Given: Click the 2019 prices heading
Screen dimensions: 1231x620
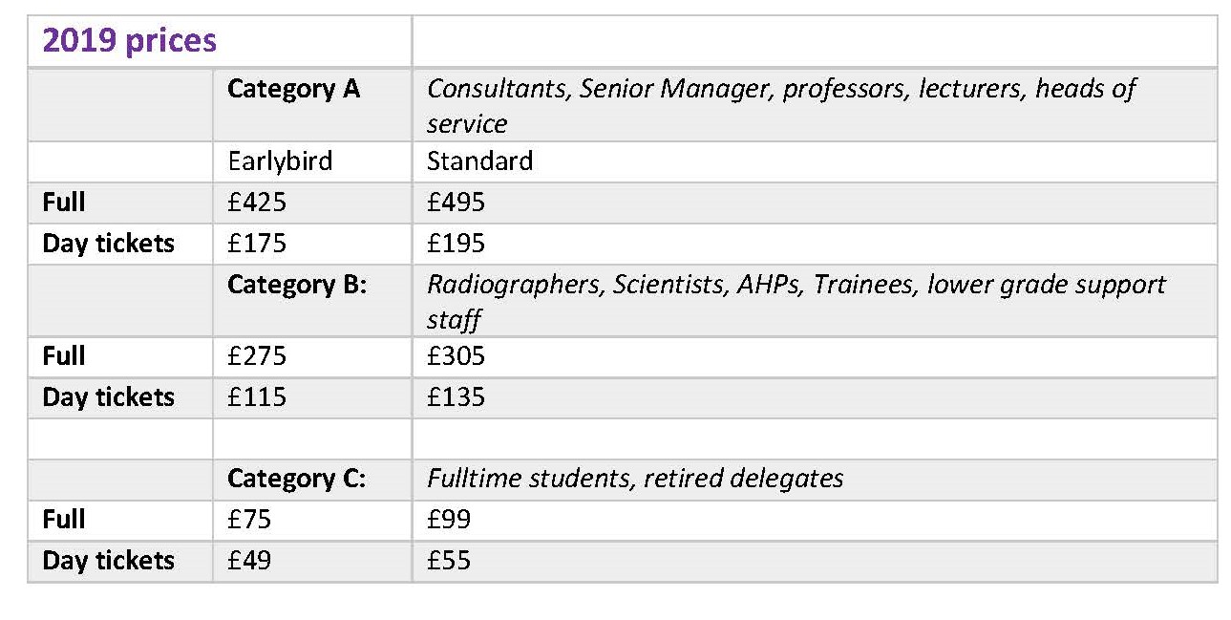Looking at the screenshot, I should pos(130,41).
